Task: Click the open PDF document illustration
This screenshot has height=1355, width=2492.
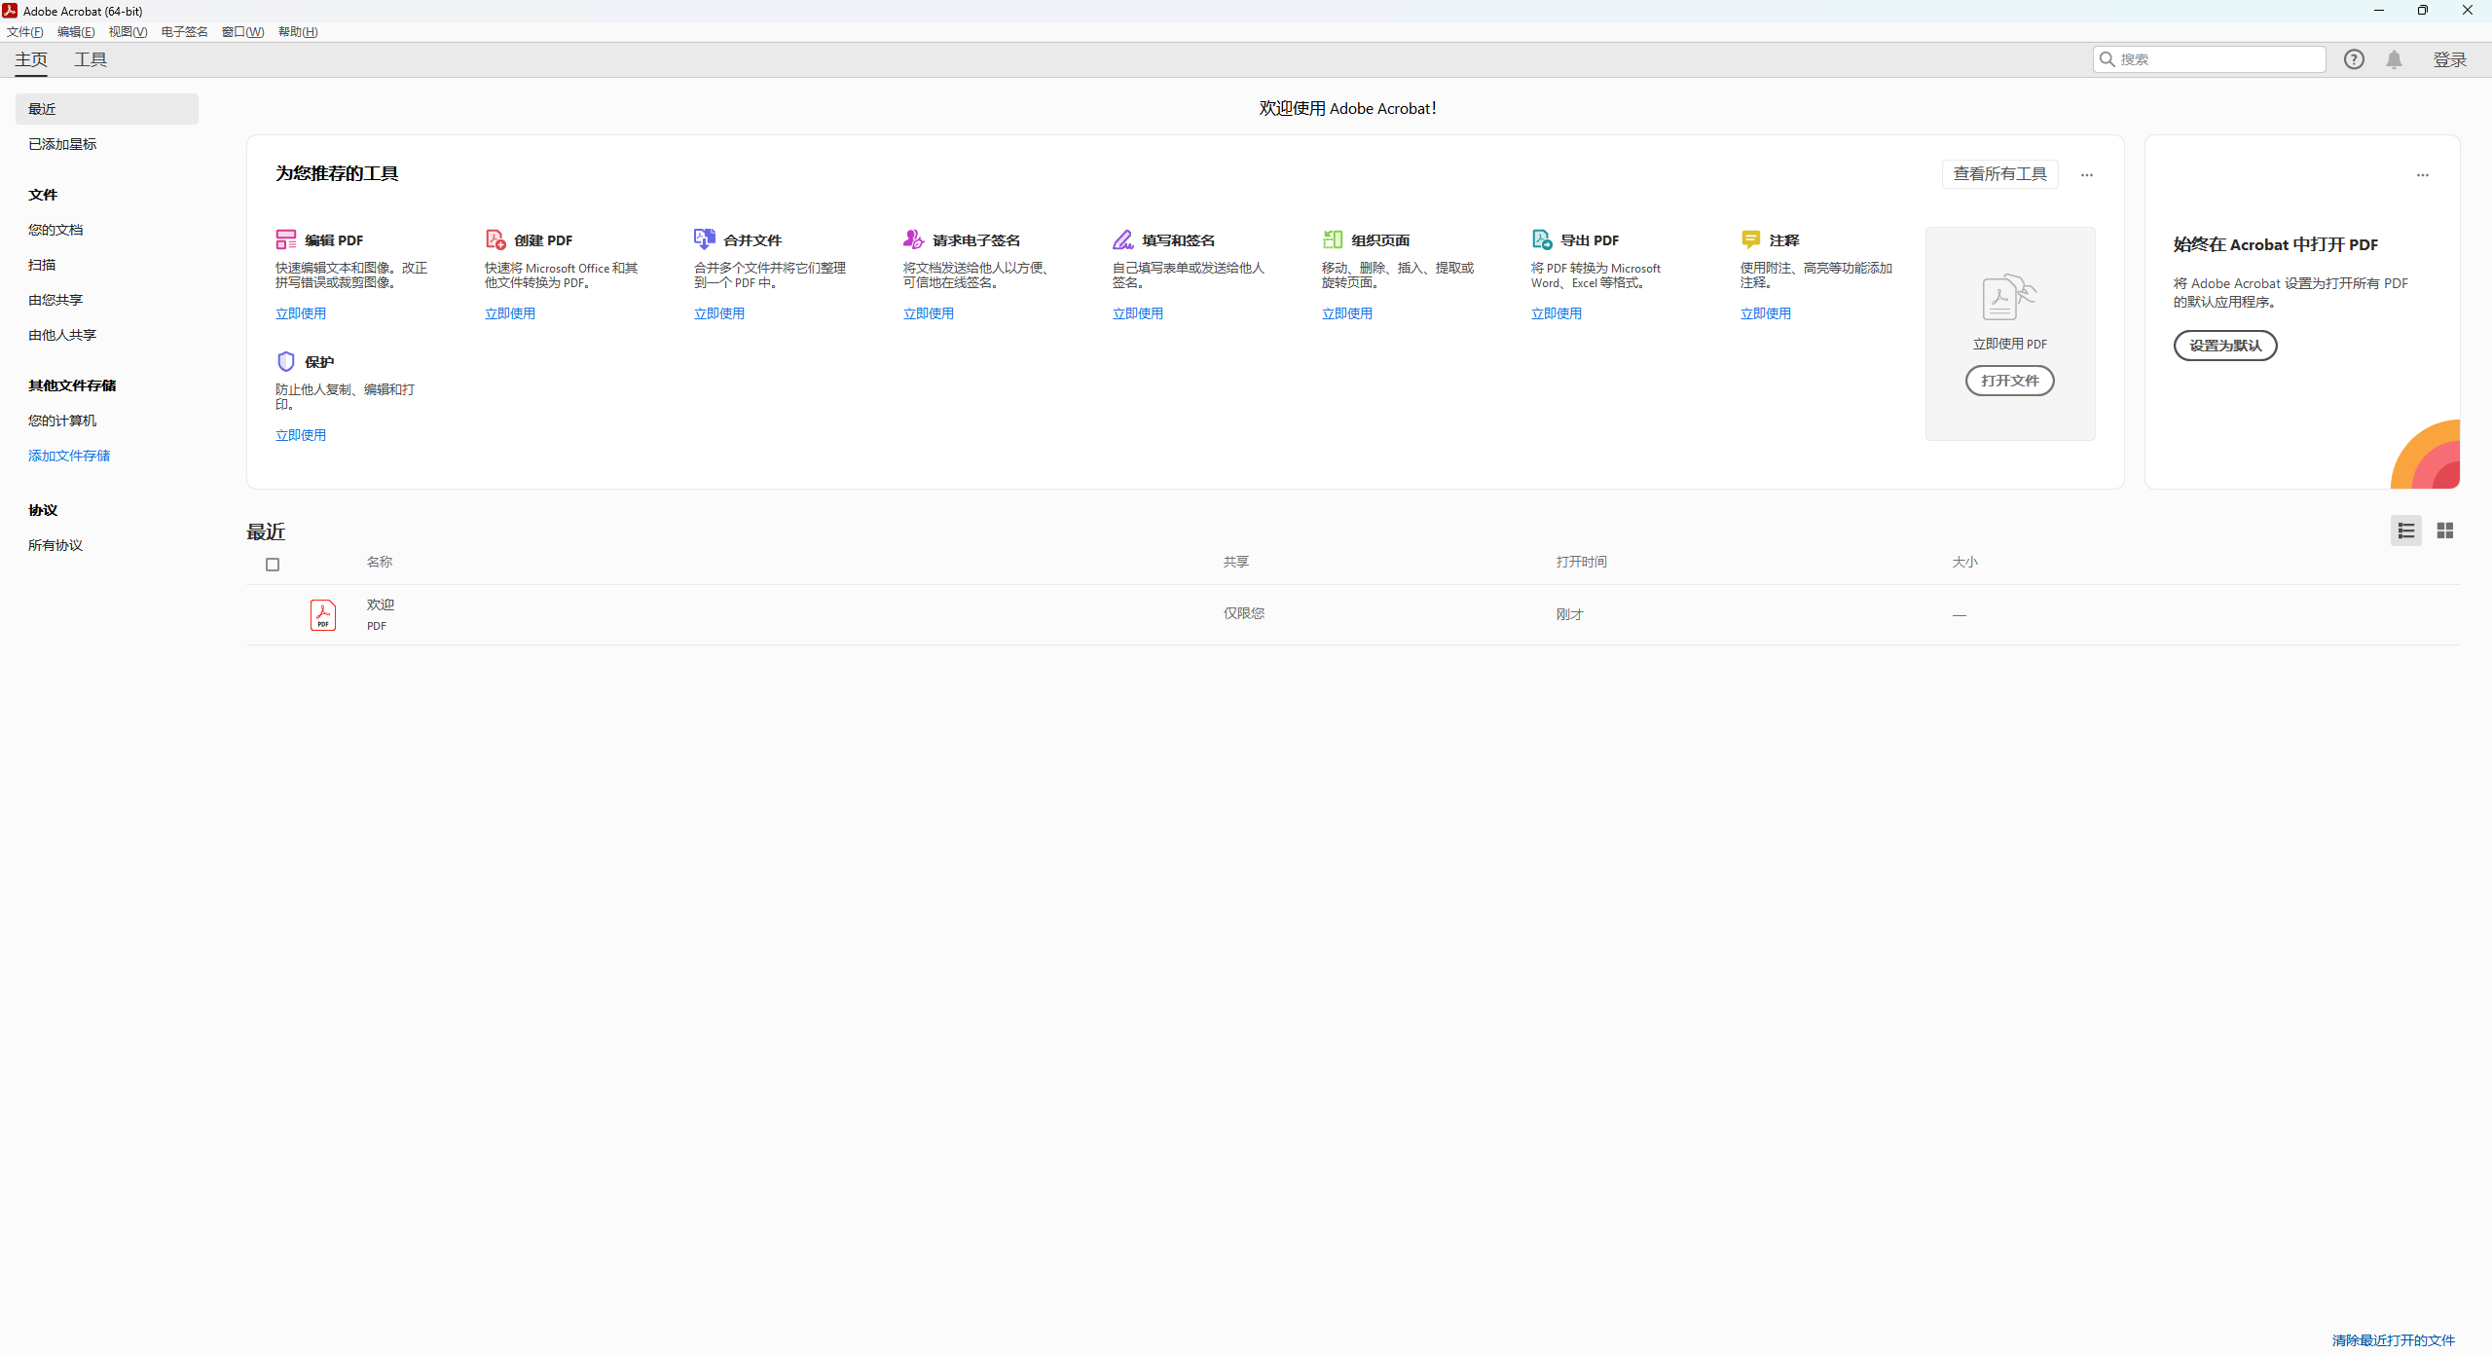Action: (x=2010, y=297)
